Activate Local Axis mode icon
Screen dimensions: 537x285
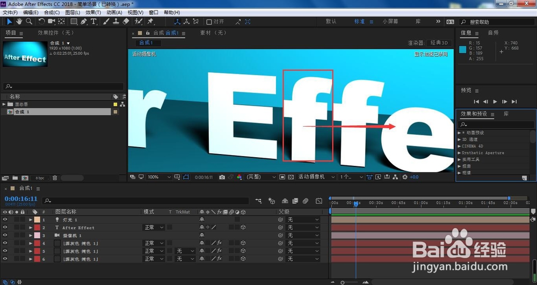click(x=177, y=21)
